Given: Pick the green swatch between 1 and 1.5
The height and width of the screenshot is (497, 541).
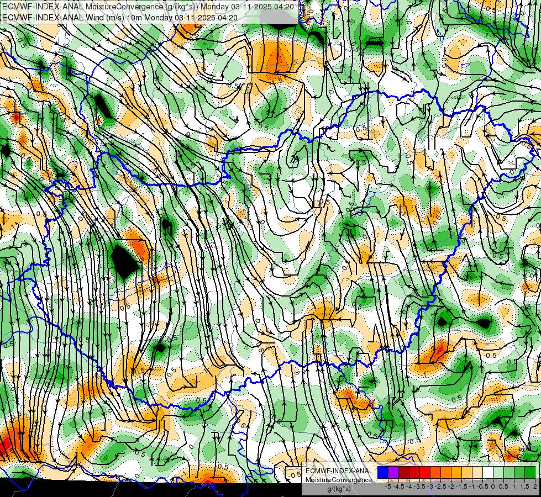Looking at the screenshot, I should (519, 473).
